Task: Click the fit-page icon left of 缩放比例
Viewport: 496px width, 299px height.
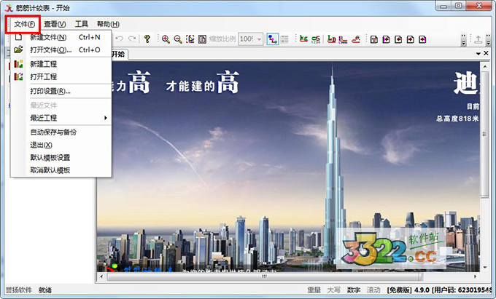Action: [202, 39]
